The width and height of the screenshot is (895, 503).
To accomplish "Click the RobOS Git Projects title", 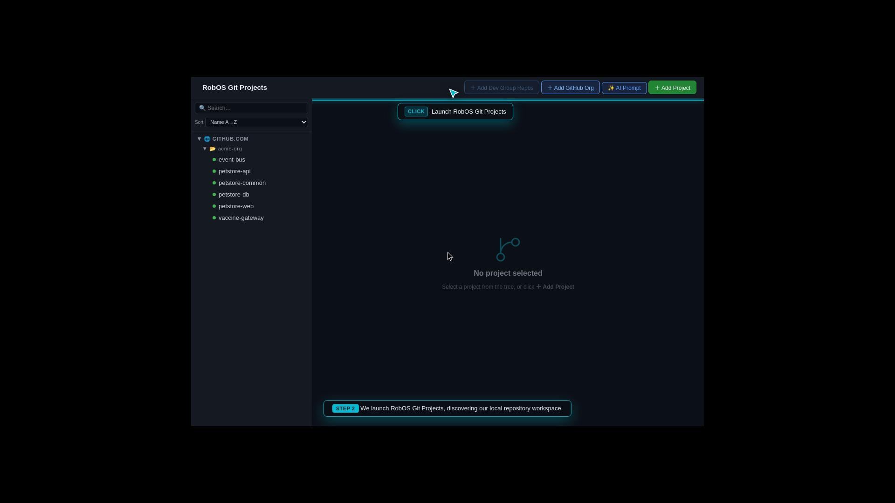I will [234, 88].
